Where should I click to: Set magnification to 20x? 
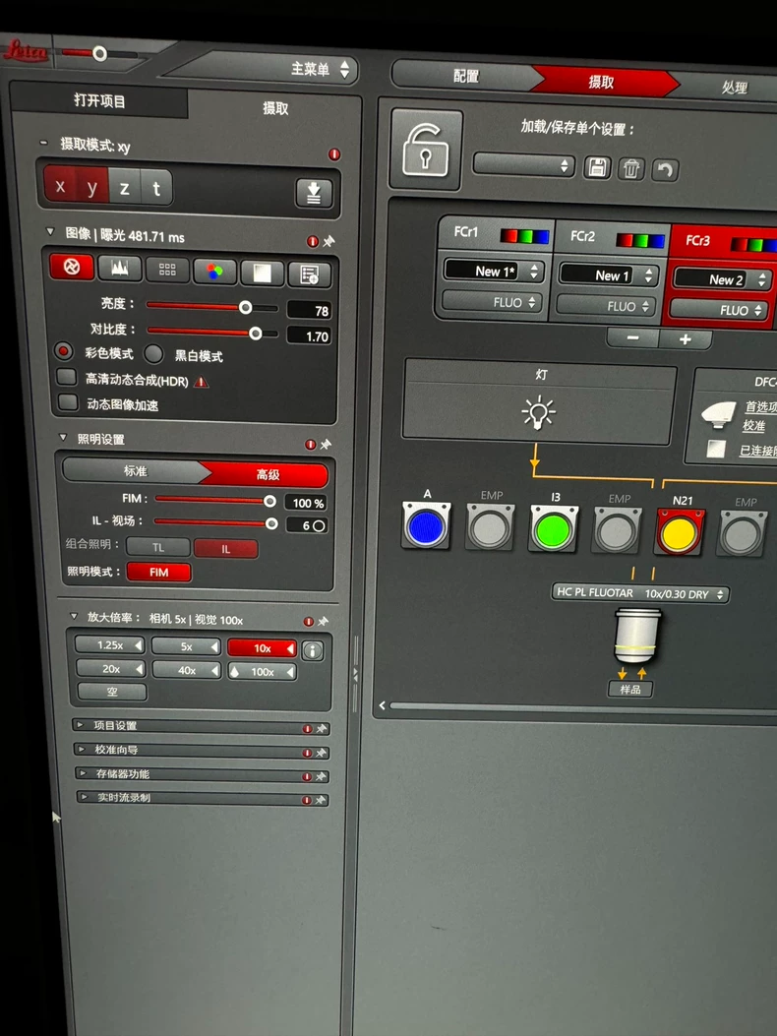pyautogui.click(x=111, y=669)
